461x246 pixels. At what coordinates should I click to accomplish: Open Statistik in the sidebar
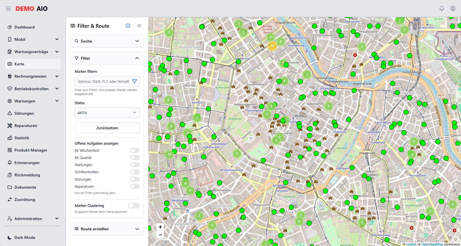click(33, 138)
